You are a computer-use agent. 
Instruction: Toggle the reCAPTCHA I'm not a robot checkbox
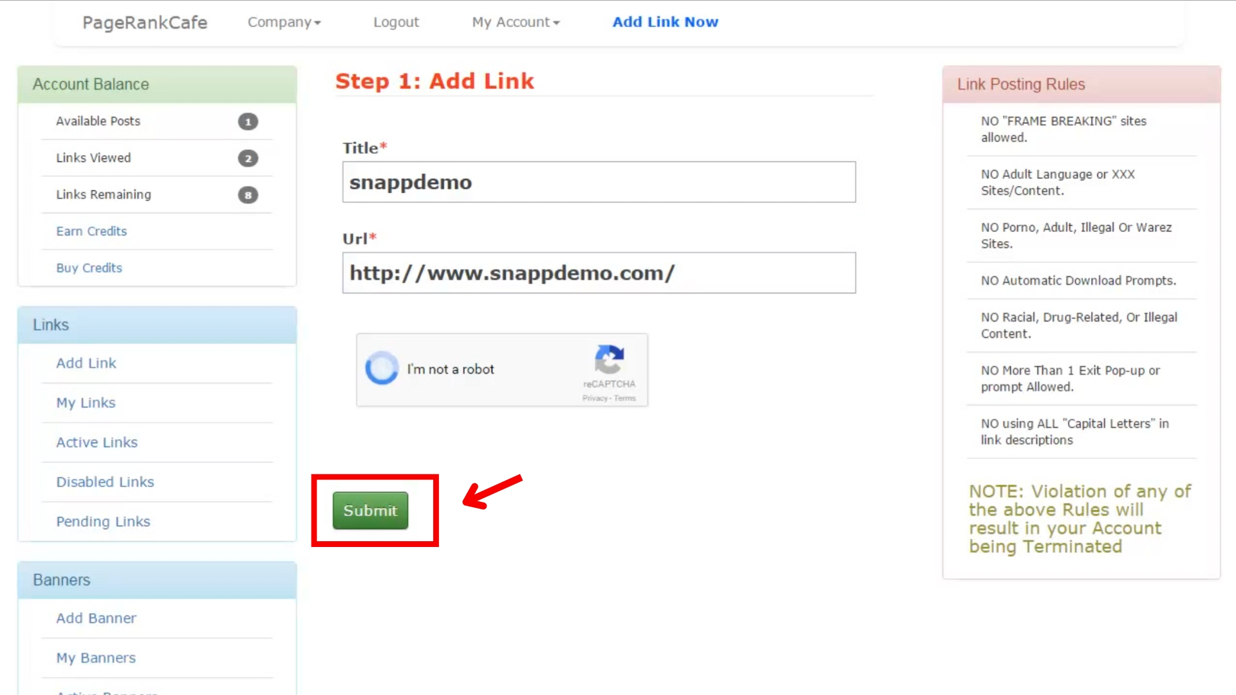coord(381,368)
